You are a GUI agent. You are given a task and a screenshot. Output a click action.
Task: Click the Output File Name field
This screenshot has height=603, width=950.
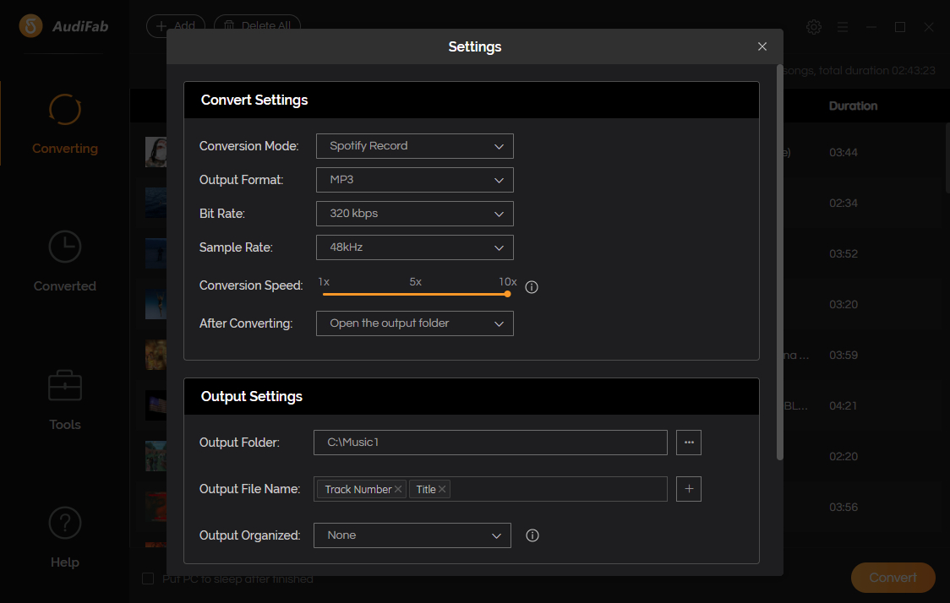tap(490, 489)
